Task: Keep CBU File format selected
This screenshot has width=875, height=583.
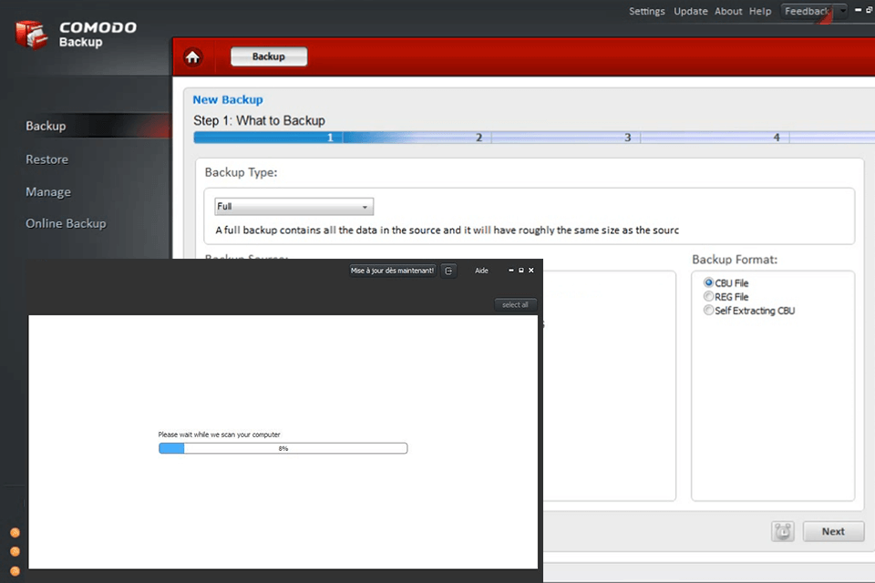Action: [x=708, y=282]
